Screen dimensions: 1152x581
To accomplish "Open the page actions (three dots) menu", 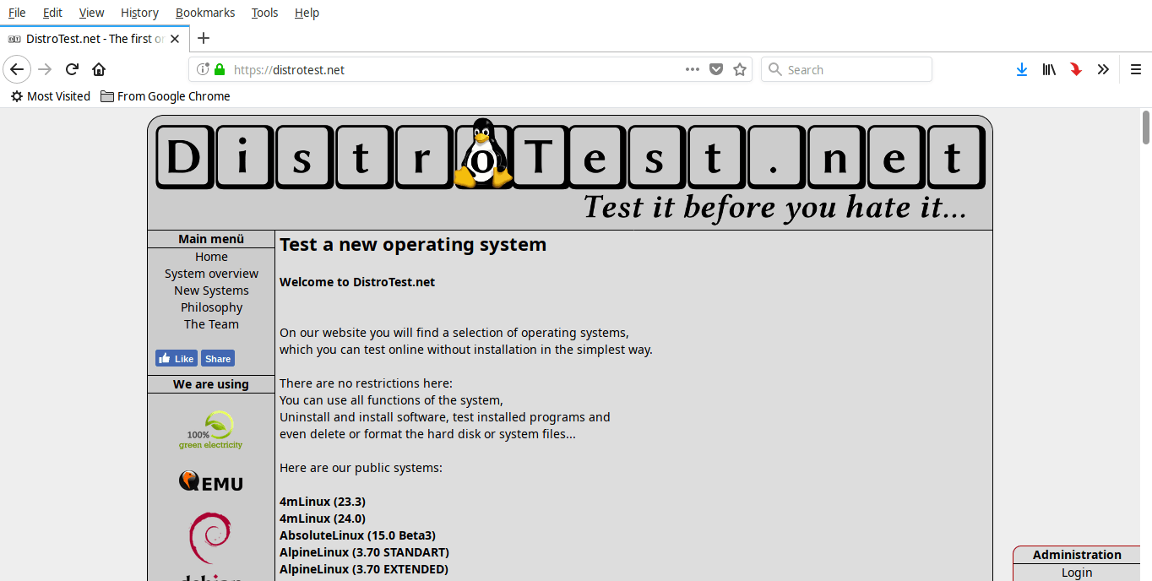I will [692, 69].
